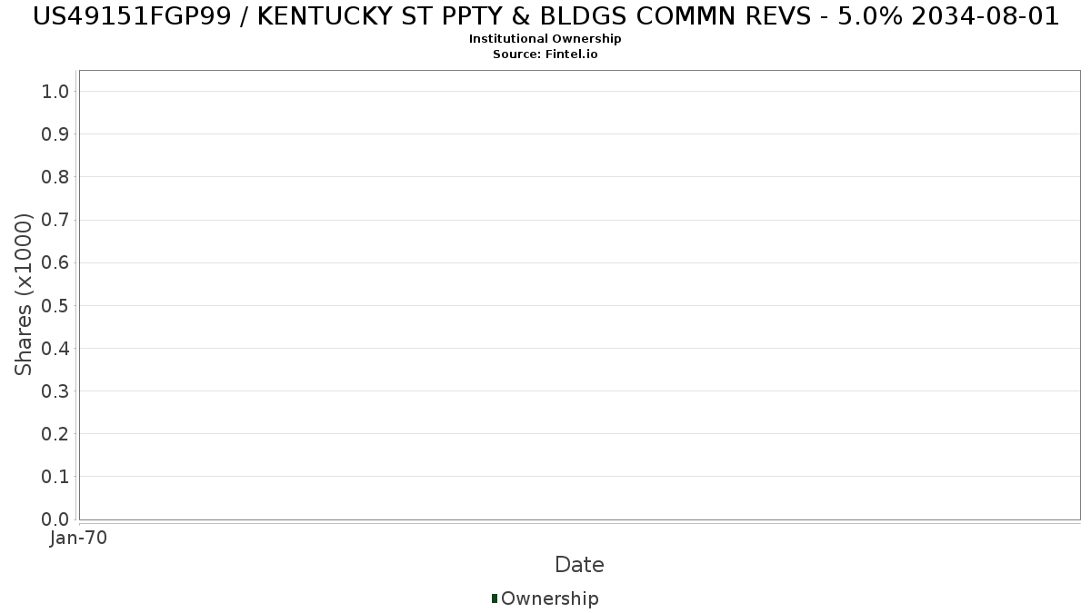Click the Jan-70 x-axis tick label
The width and height of the screenshot is (1091, 613).
tap(79, 538)
